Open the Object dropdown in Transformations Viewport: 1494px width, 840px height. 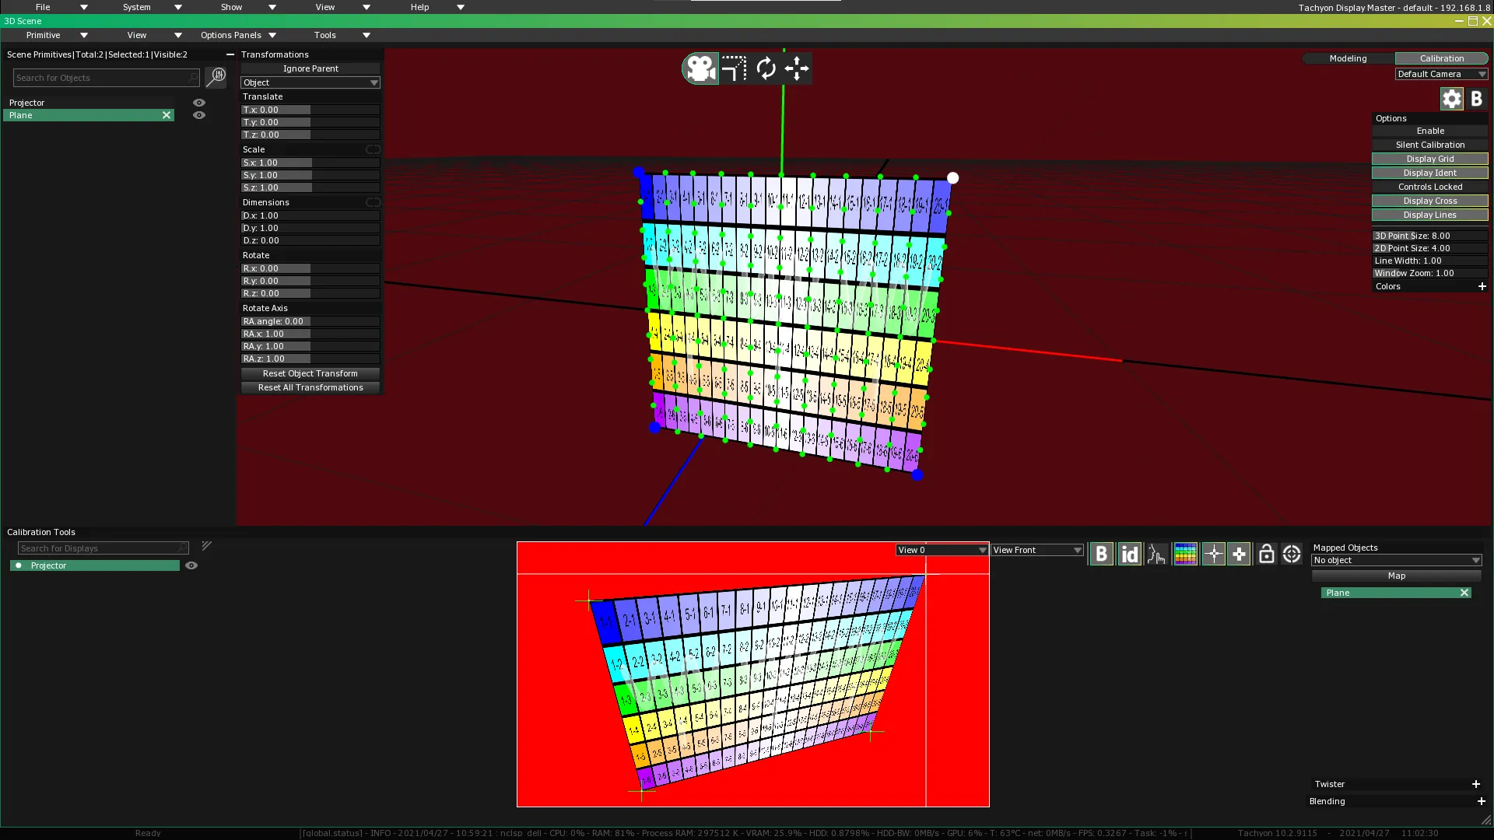(310, 82)
